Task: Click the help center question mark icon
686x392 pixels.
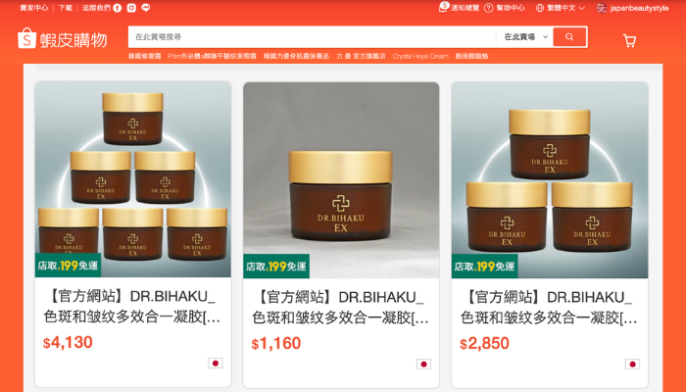Action: 489,8
